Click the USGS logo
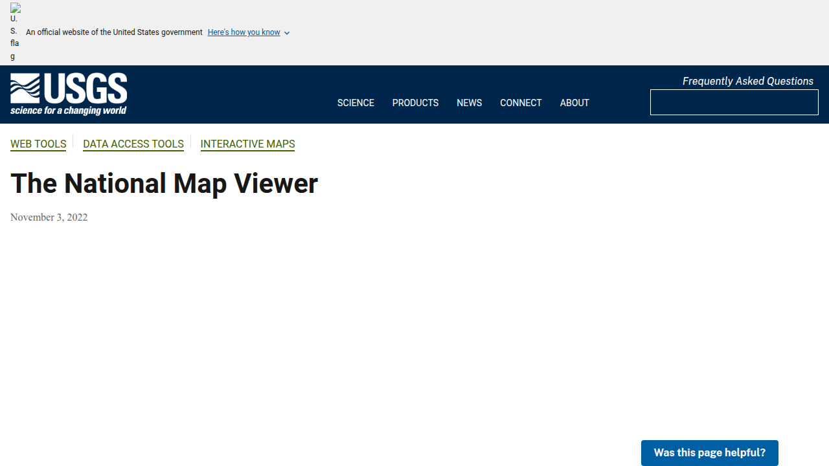This screenshot has width=829, height=466. pyautogui.click(x=69, y=94)
